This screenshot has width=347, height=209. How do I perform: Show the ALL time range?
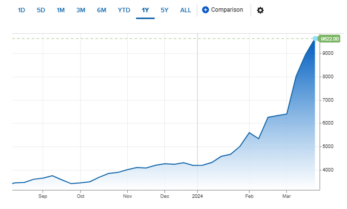coord(186,10)
